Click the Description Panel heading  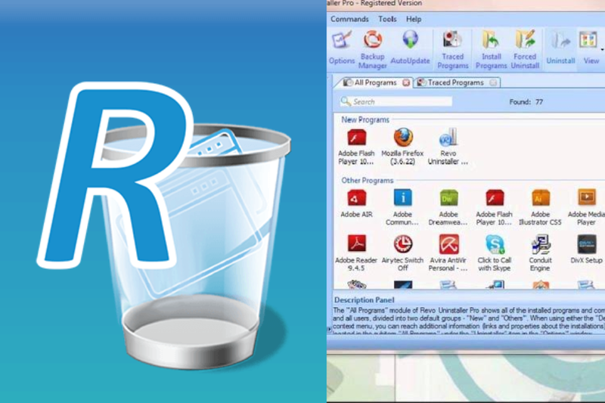tap(365, 300)
